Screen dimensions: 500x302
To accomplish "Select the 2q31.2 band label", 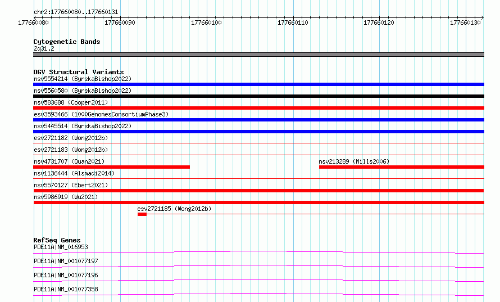I will point(44,48).
